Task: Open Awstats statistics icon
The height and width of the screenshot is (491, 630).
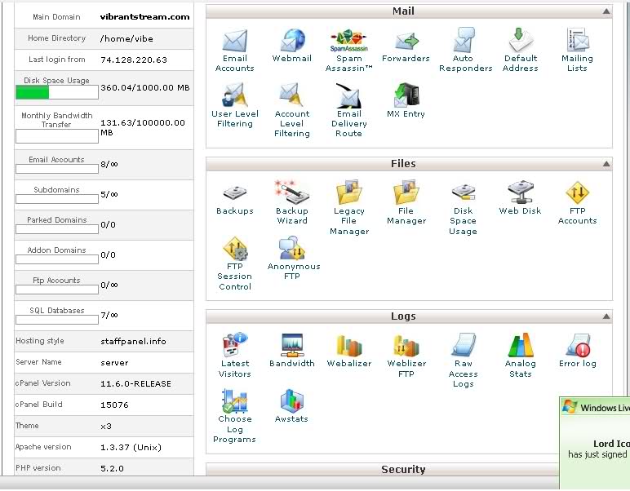Action: pyautogui.click(x=291, y=401)
